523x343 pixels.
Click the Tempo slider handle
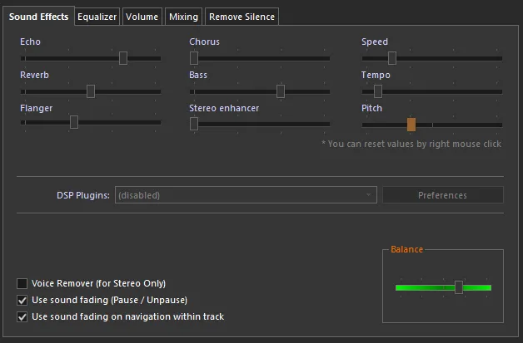pos(378,91)
